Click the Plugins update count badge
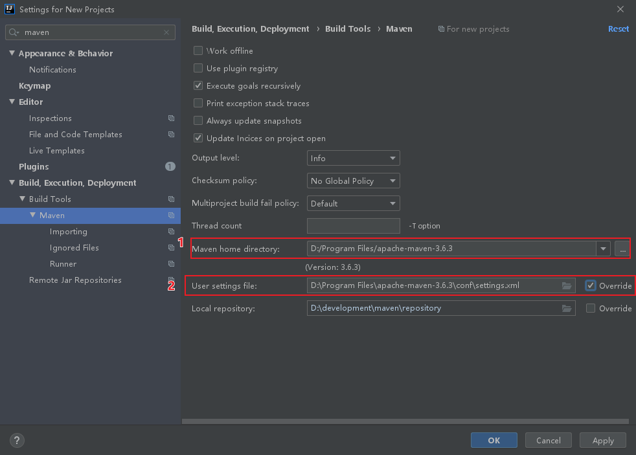The image size is (636, 455). coord(170,166)
